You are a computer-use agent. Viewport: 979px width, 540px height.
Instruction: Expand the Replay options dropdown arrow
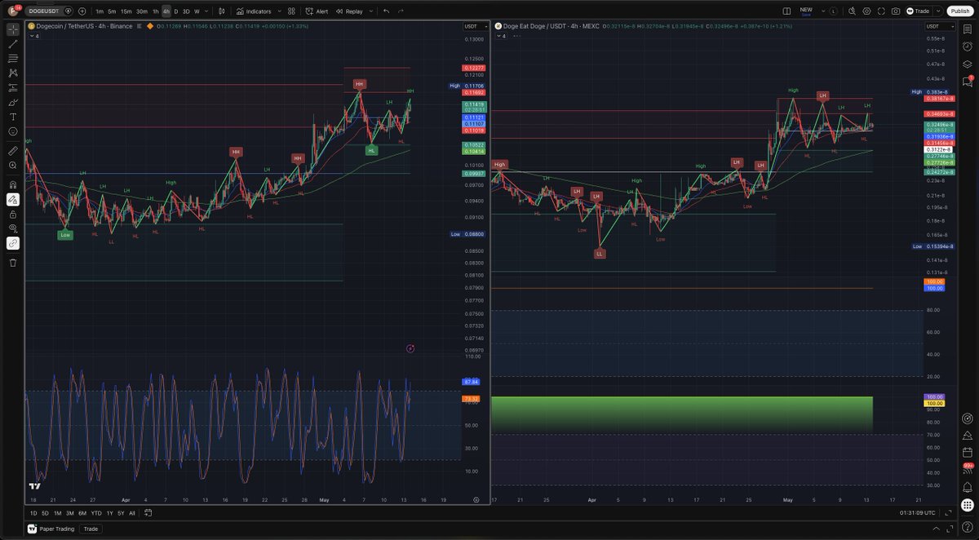(x=371, y=11)
